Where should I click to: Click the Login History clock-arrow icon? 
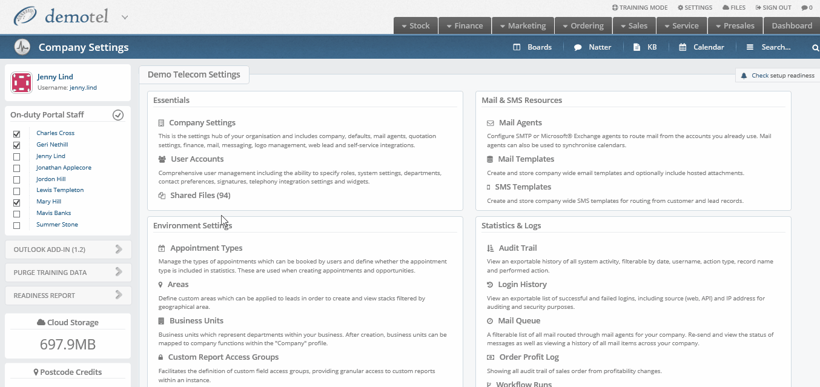pyautogui.click(x=490, y=285)
